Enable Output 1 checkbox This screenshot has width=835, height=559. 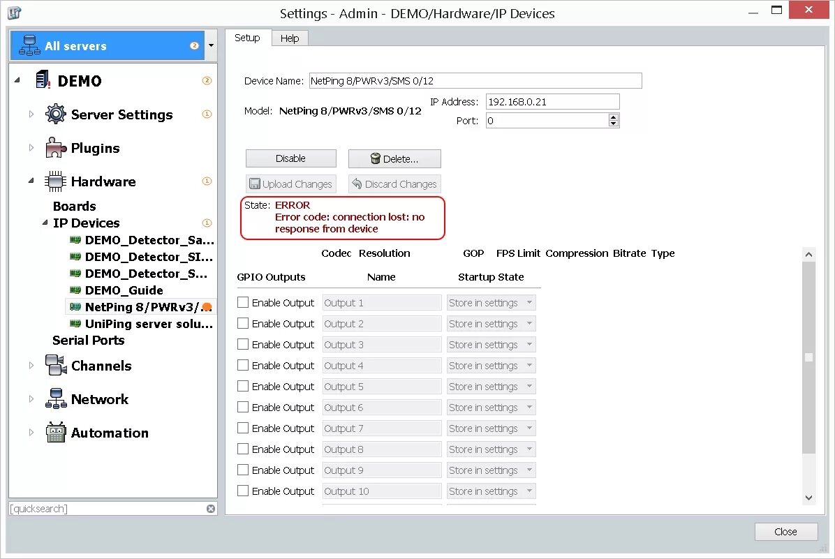[x=242, y=302]
